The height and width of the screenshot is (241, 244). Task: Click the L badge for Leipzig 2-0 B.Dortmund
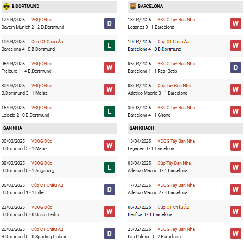[x=109, y=111]
